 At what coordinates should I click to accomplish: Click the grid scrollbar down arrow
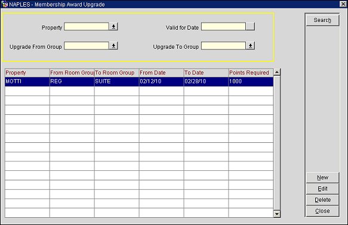(x=277, y=214)
